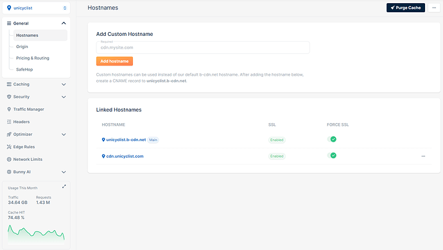
Task: Click the Linked Hostnames heading
Action: click(x=119, y=110)
